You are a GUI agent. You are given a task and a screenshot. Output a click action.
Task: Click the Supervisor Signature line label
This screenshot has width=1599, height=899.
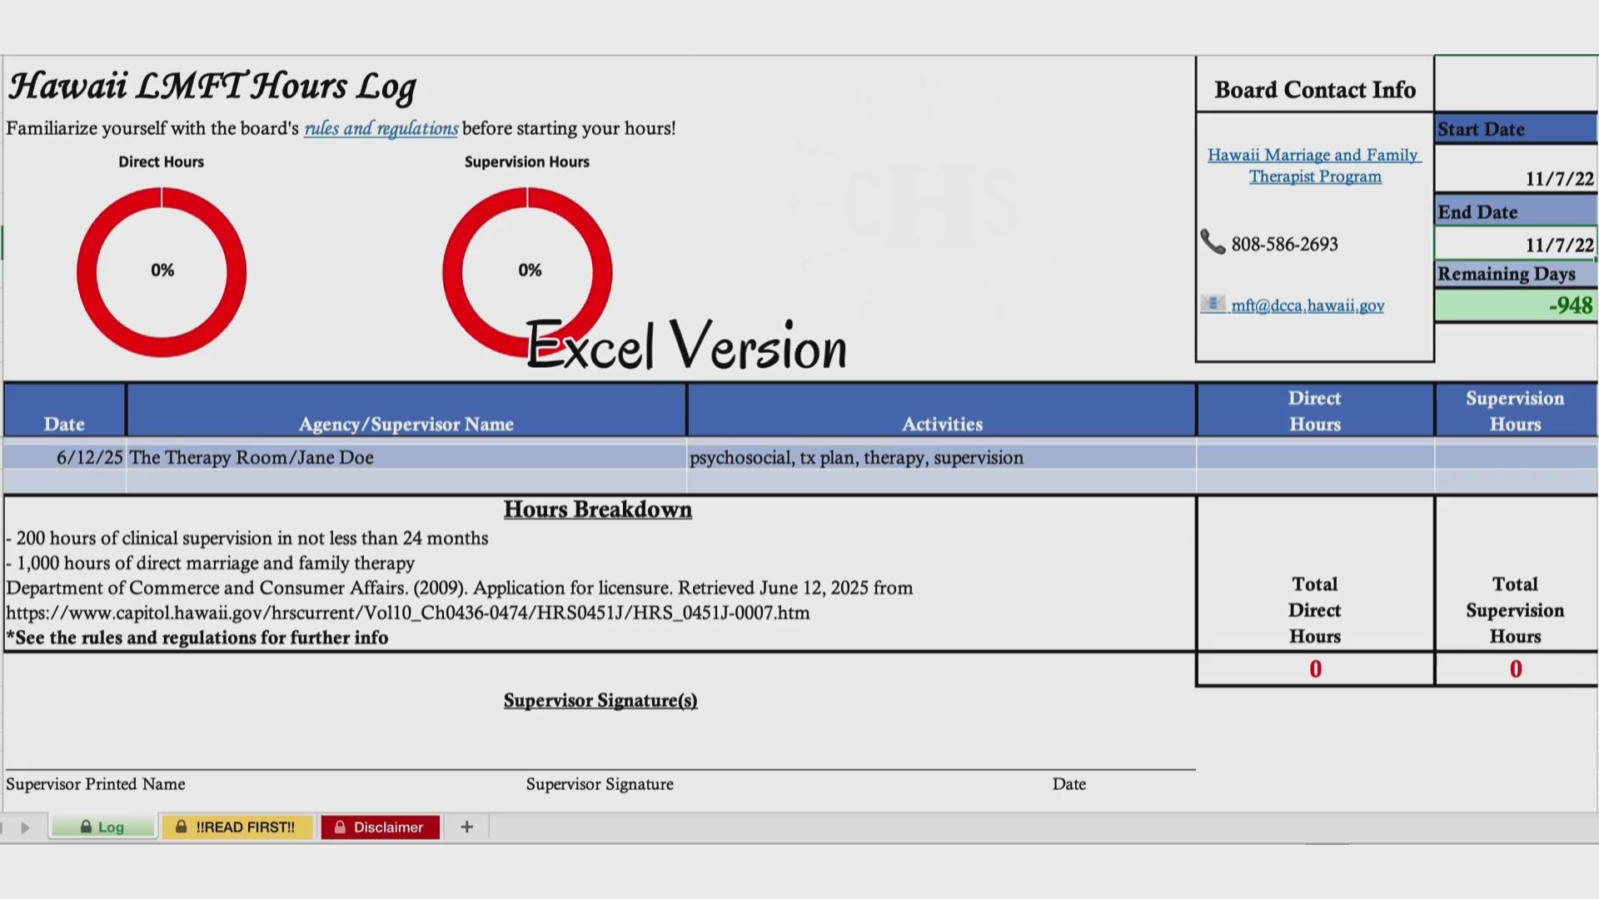coord(600,784)
